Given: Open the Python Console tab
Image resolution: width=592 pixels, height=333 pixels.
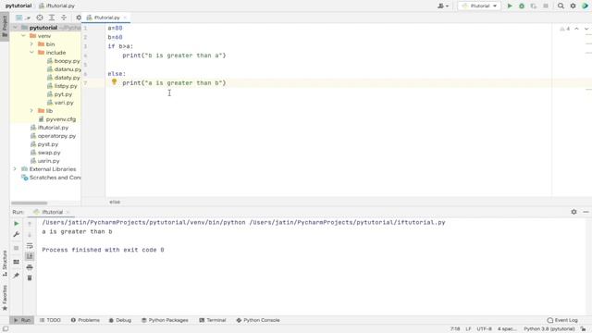Looking at the screenshot, I should click(x=258, y=320).
